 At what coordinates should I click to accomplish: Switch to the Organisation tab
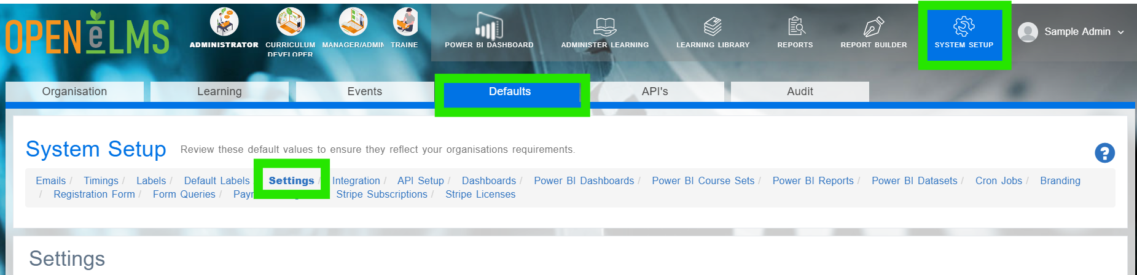click(74, 91)
